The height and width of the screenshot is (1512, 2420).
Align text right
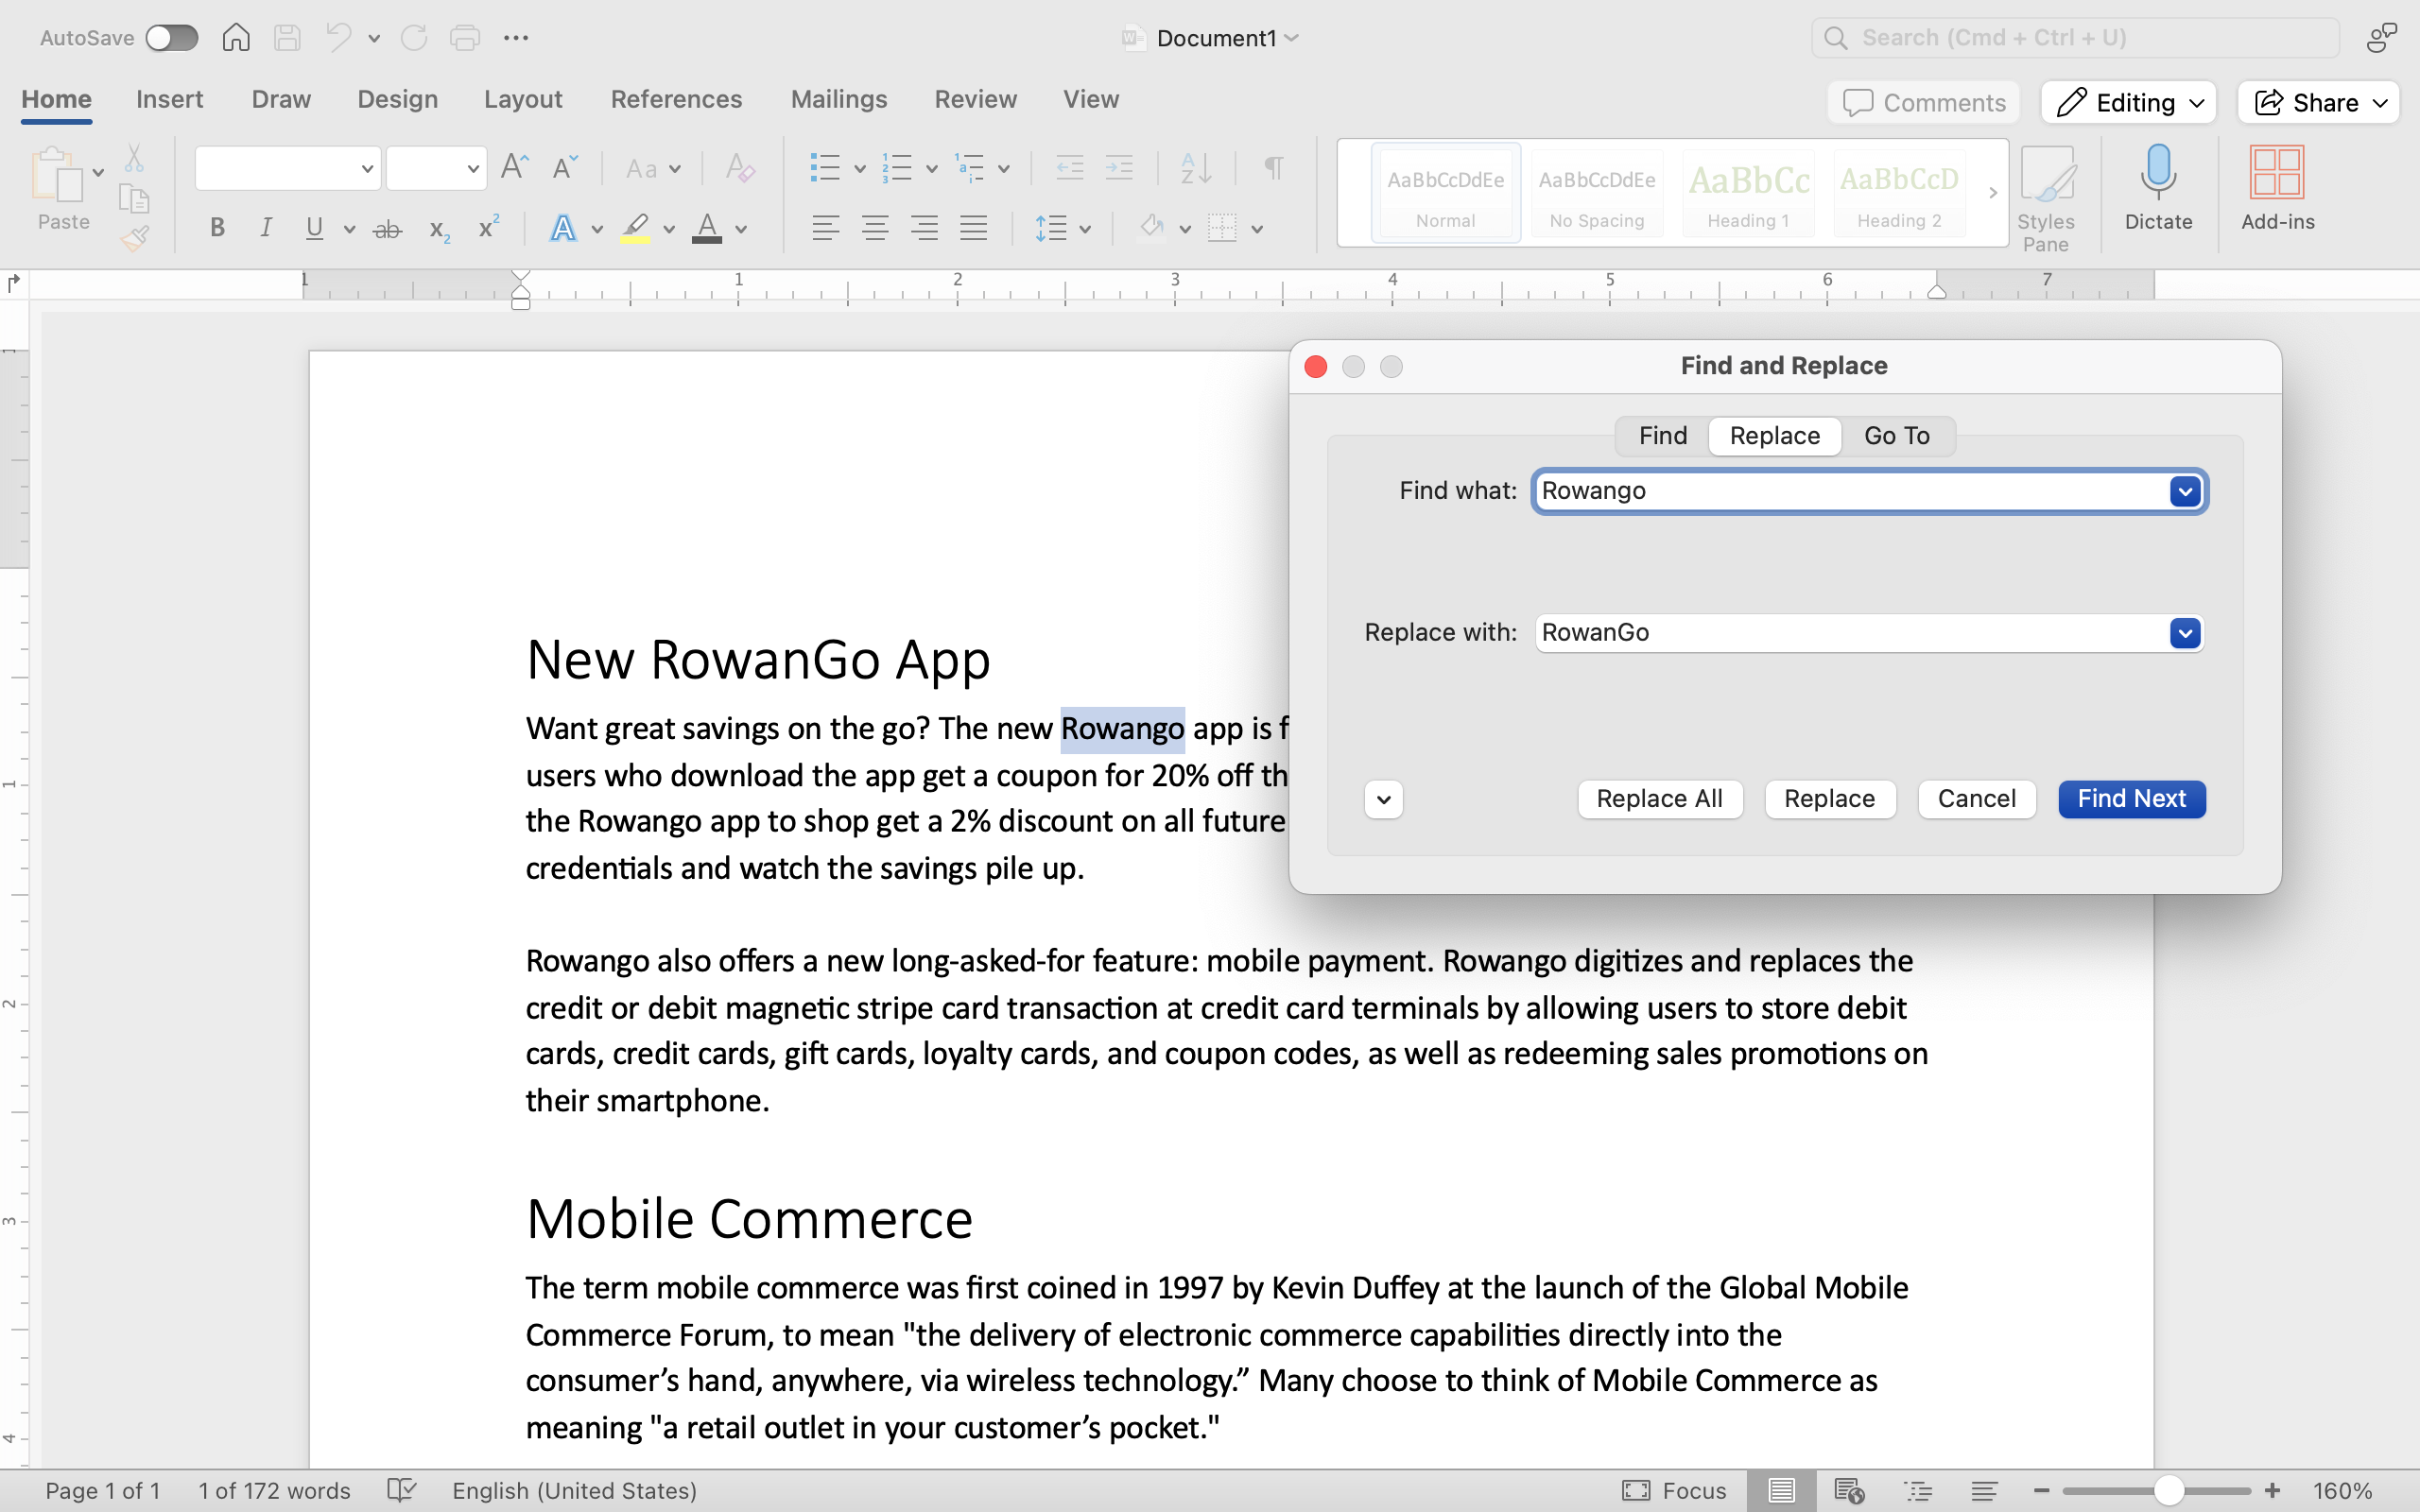pos(924,228)
